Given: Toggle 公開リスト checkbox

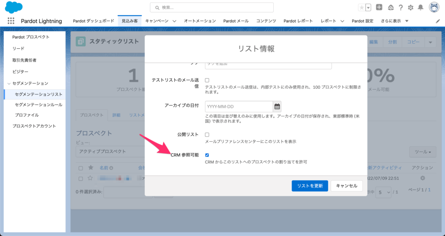Looking at the screenshot, I should click(x=207, y=135).
